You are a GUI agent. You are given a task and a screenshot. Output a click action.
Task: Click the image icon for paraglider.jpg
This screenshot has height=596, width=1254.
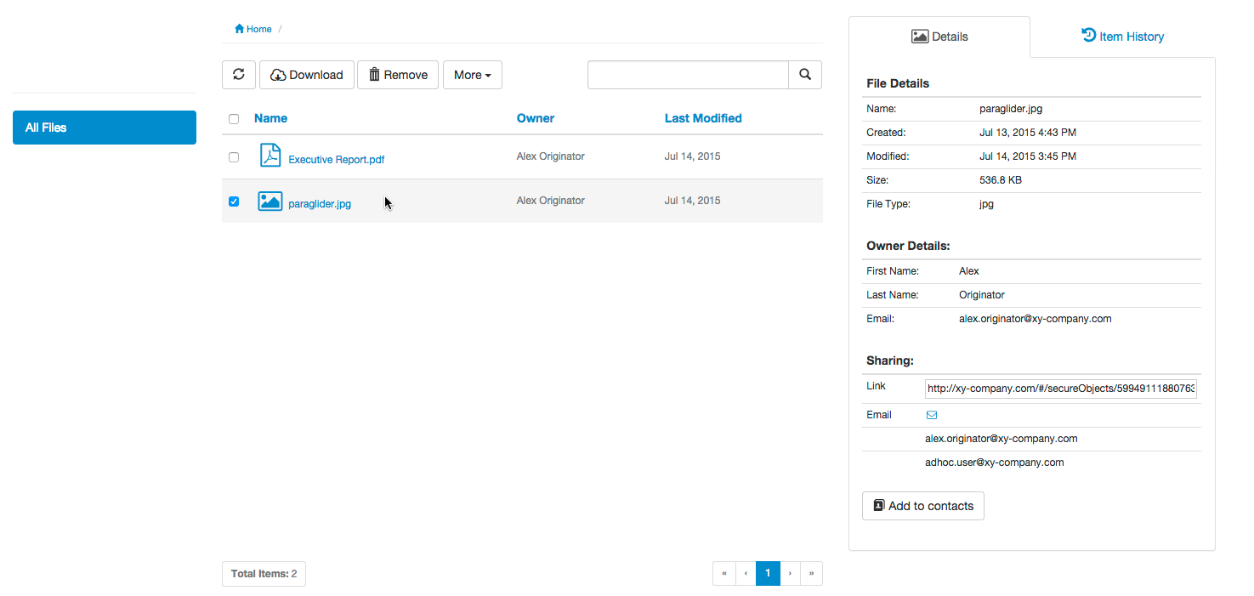pos(270,201)
